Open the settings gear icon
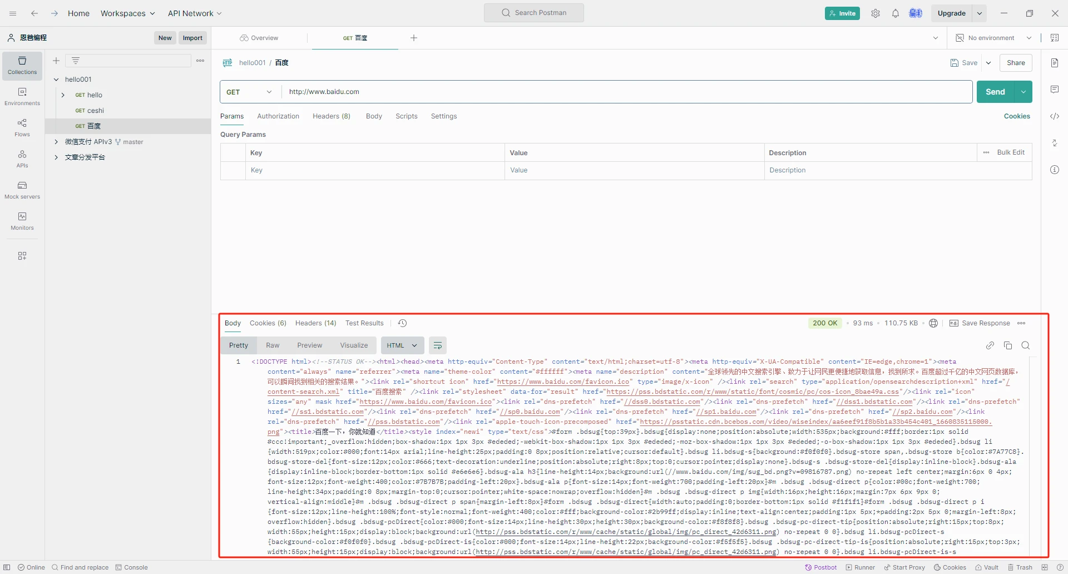Image resolution: width=1068 pixels, height=574 pixels. click(876, 13)
